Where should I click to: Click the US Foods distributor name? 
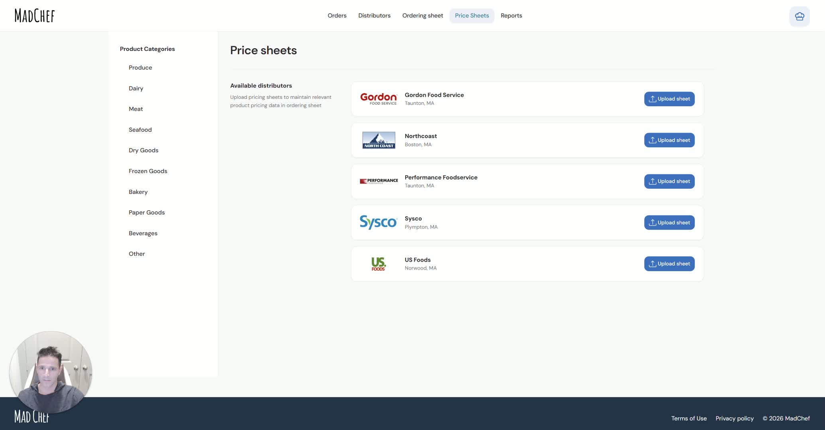click(417, 260)
